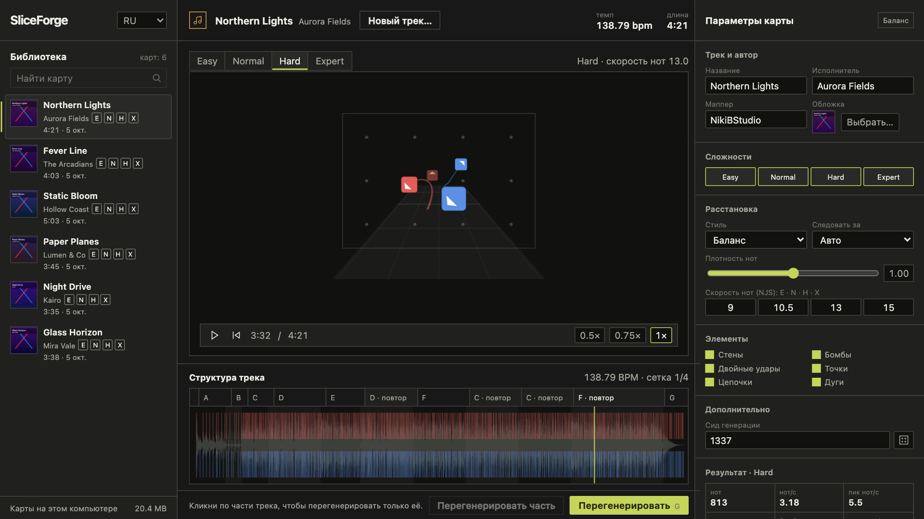Toggle the Стены checkbox
This screenshot has width=924, height=519.
(709, 355)
